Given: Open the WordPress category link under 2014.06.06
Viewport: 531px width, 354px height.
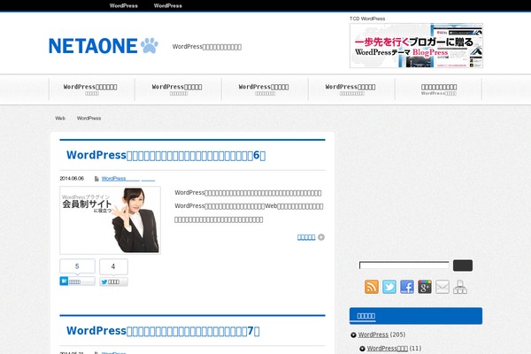Looking at the screenshot, I should tap(128, 179).
